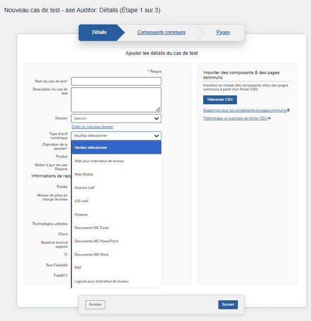Click the trash icon beside delete components link
The width and height of the screenshot is (311, 321).
288,110
